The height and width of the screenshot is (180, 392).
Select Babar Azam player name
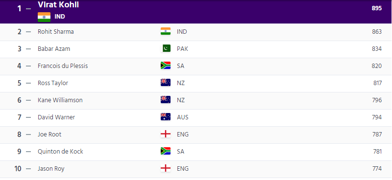click(54, 49)
